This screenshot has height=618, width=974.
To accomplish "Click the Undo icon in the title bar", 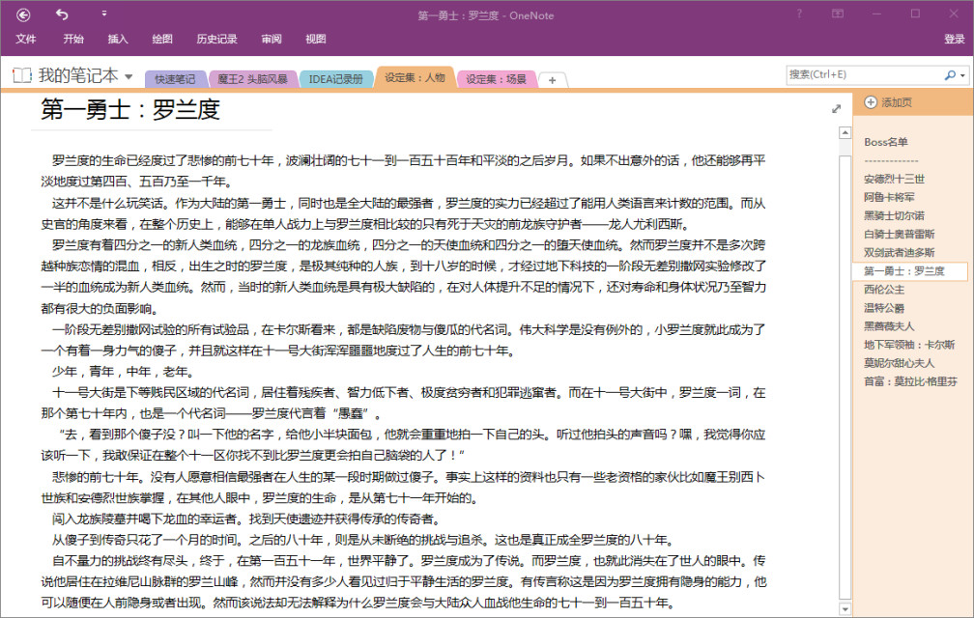I will [x=61, y=15].
